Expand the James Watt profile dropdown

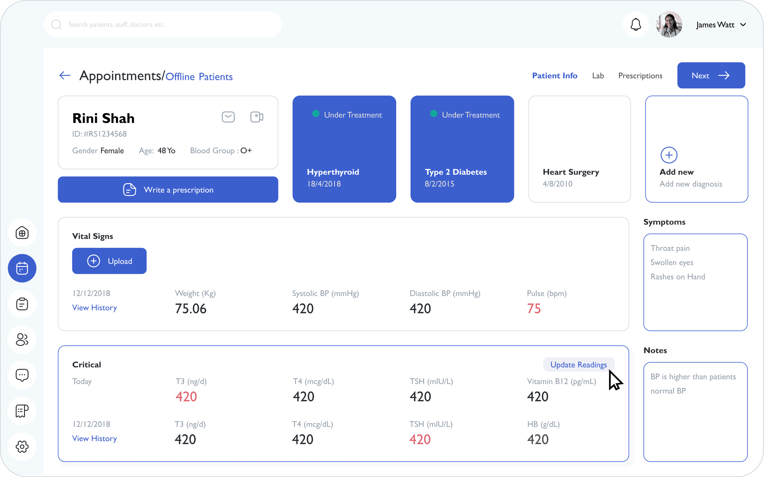pos(743,25)
